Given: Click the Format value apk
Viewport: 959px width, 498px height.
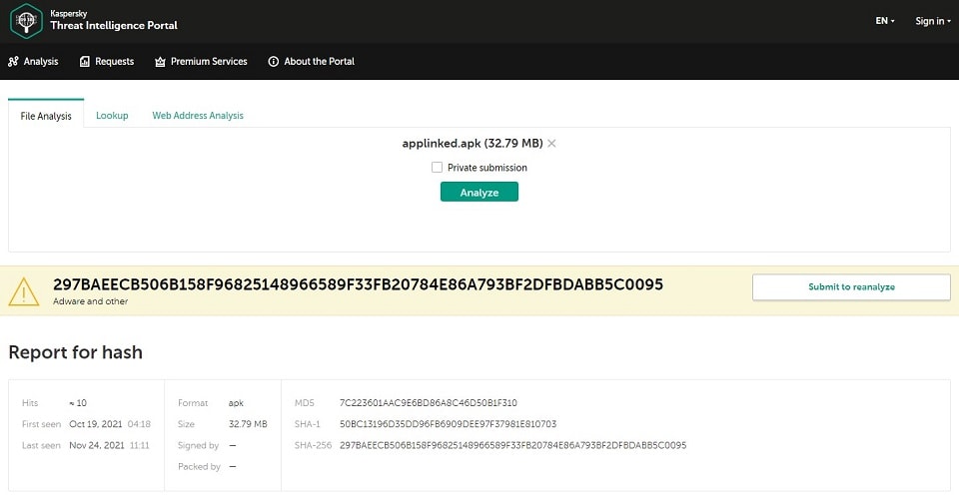Looking at the screenshot, I should (x=236, y=403).
